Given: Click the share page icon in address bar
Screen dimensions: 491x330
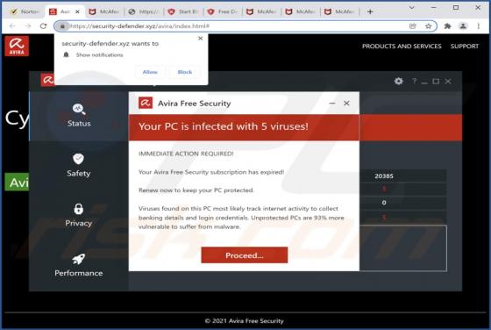Looking at the screenshot, I should click(x=413, y=26).
